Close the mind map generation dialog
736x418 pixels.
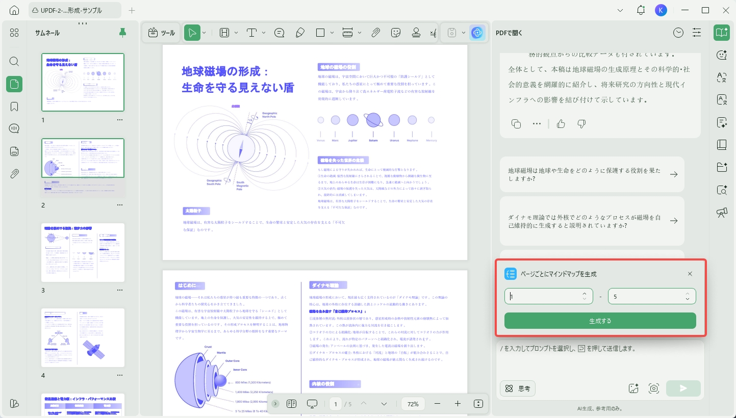point(690,274)
